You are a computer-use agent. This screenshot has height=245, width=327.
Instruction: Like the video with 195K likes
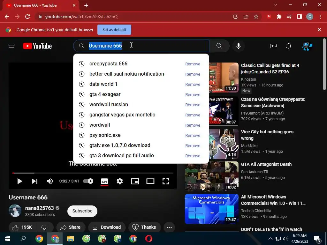(22, 227)
